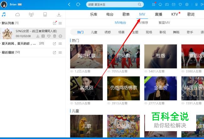Share the 夏天的风 playlist

click(54, 44)
